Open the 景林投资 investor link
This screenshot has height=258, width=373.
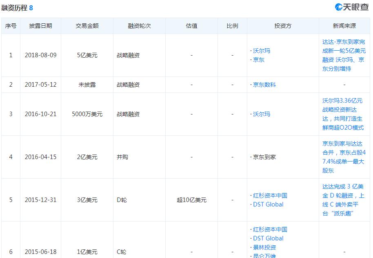click(x=264, y=247)
